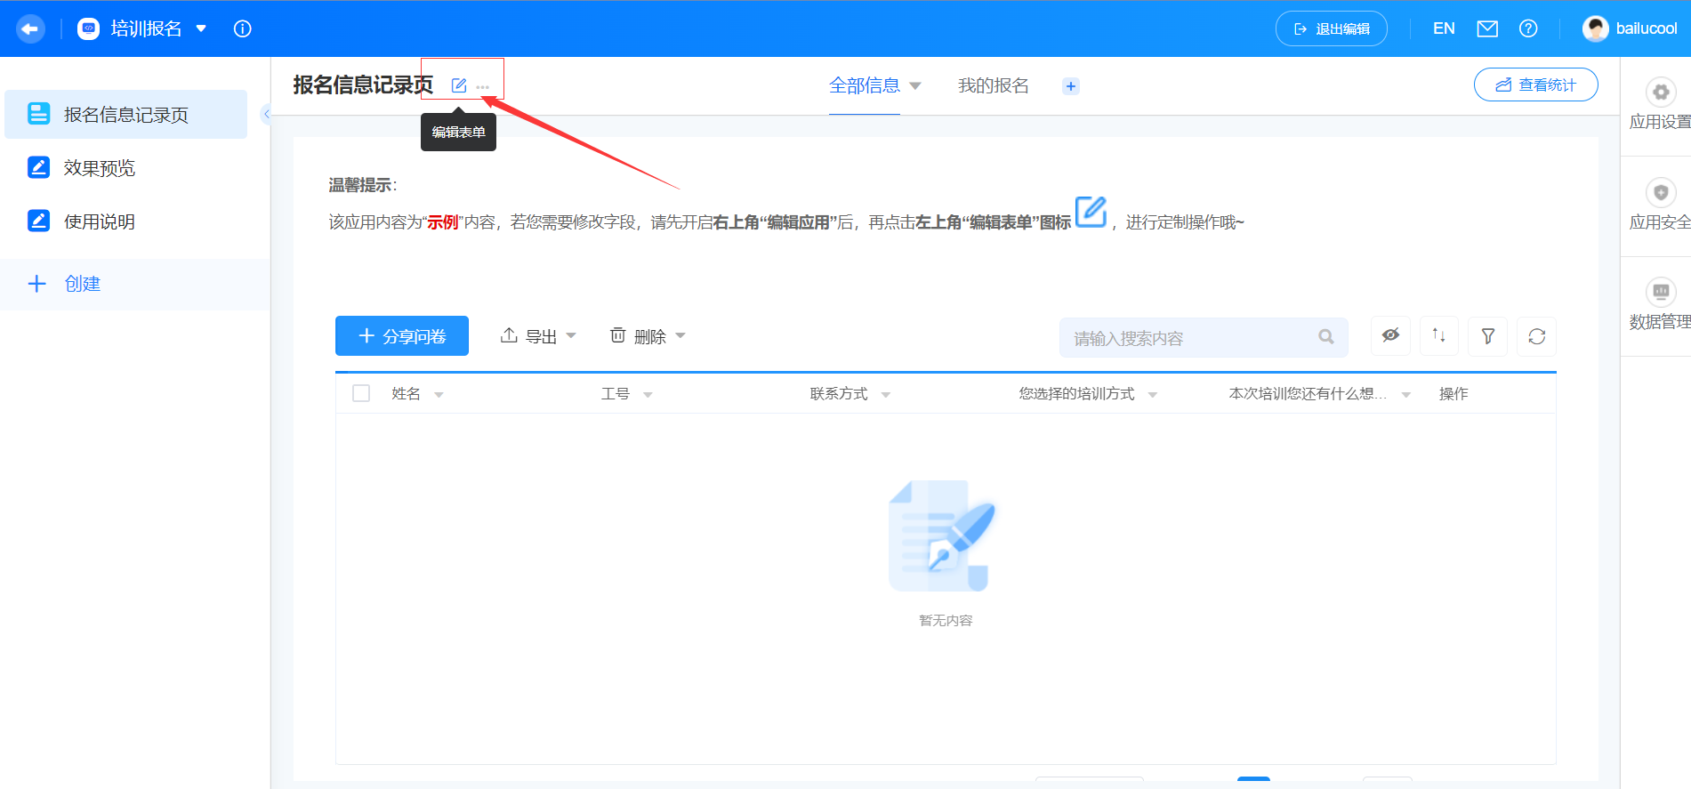Open the 工号 column dropdown arrow
This screenshot has width=1691, height=789.
point(648,395)
